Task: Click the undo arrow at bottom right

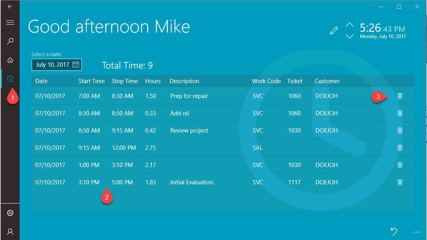Action: click(x=394, y=231)
